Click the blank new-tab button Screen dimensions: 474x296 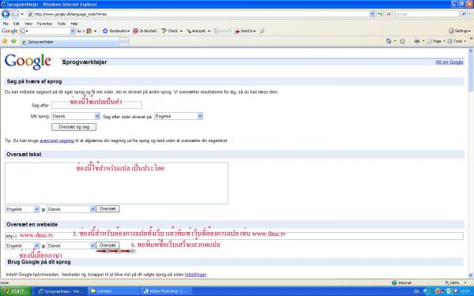[x=124, y=42]
